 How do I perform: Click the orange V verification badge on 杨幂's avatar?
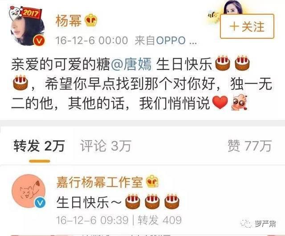pyautogui.click(x=39, y=41)
